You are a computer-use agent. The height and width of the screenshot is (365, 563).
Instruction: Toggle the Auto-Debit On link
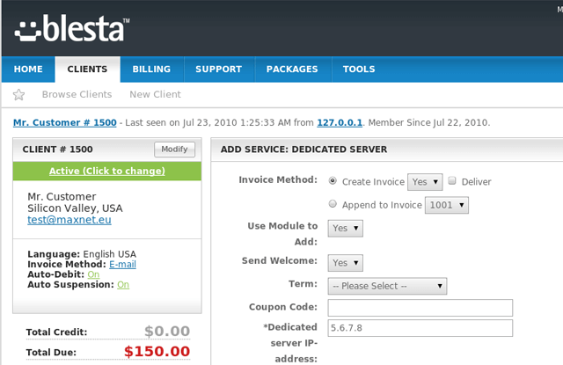[92, 274]
